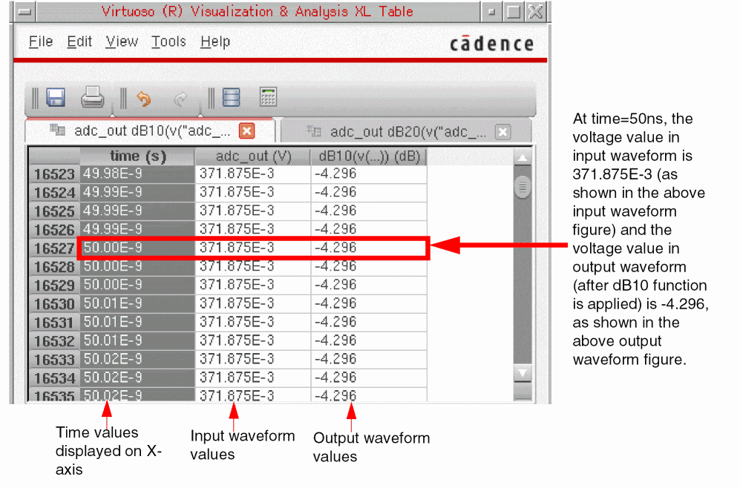The height and width of the screenshot is (488, 740).
Task: Click dB10 cell -4.296 in row 16527
Action: pos(369,248)
